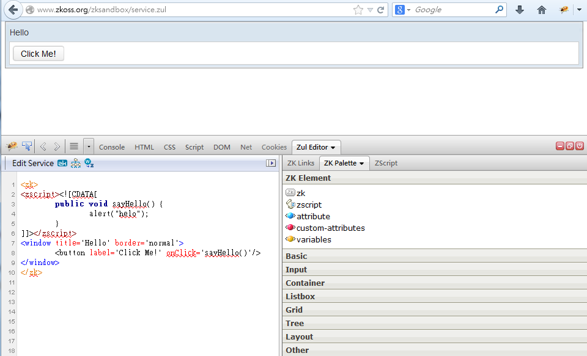This screenshot has height=356, width=587.
Task: Bookmark this page with the star icon
Action: 358,10
